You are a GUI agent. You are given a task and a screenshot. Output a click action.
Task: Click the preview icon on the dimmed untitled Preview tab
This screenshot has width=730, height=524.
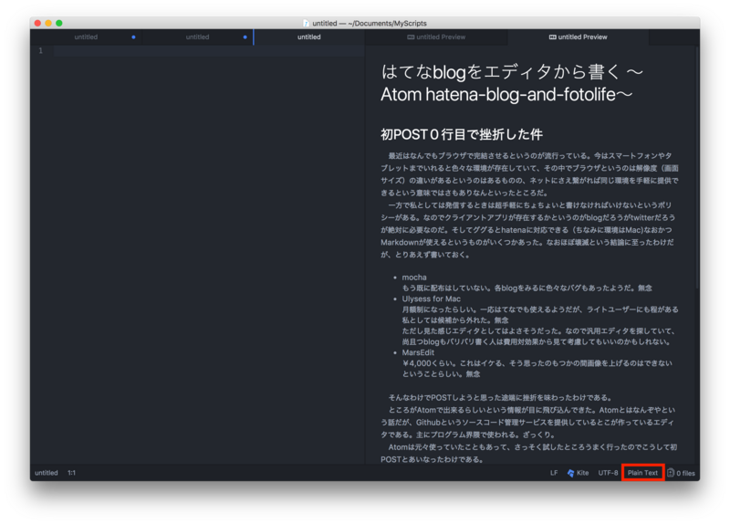coord(411,37)
